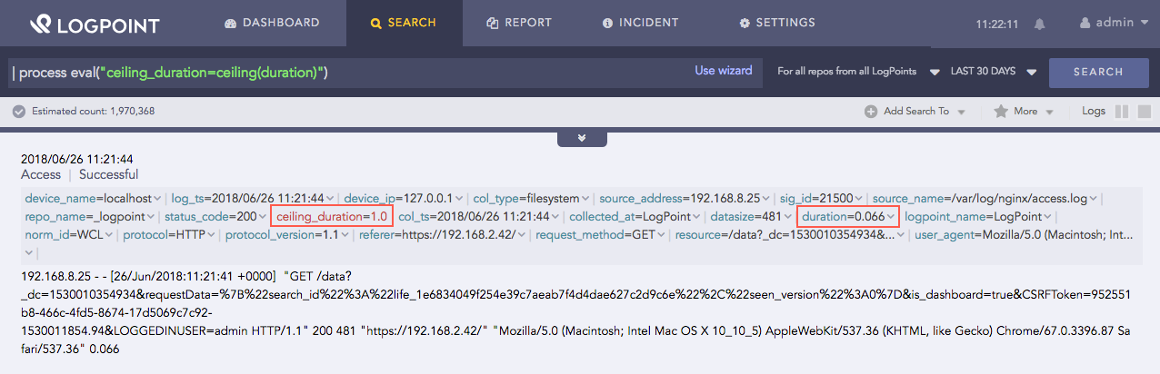This screenshot has height=374, width=1160.
Task: Open the Use wizard link
Action: (x=723, y=71)
